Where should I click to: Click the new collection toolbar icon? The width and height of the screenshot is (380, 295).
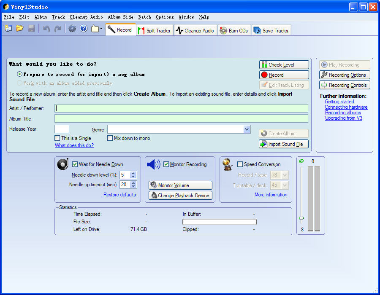coord(8,29)
